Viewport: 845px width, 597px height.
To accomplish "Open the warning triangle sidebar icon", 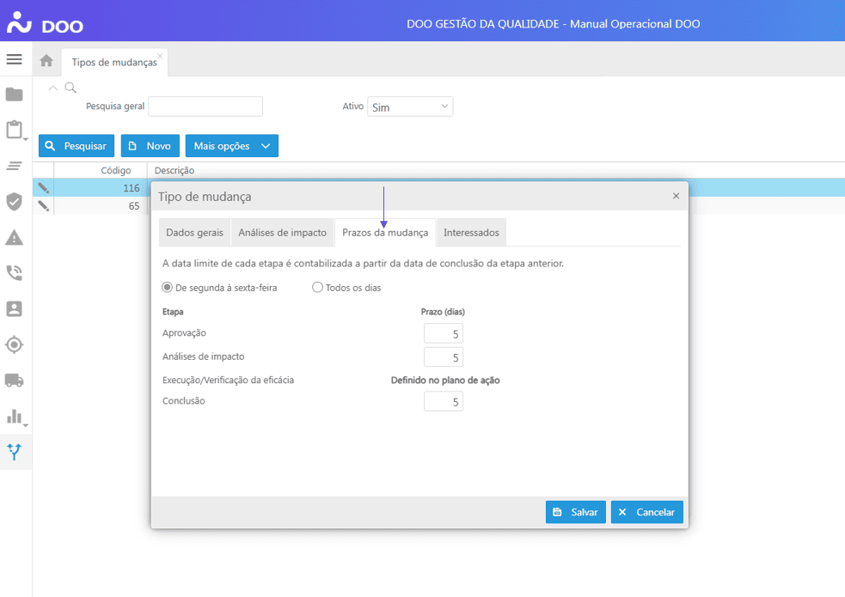I will (14, 237).
